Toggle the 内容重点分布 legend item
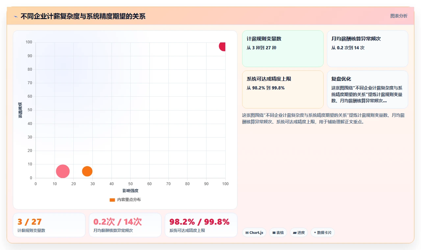 point(125,200)
